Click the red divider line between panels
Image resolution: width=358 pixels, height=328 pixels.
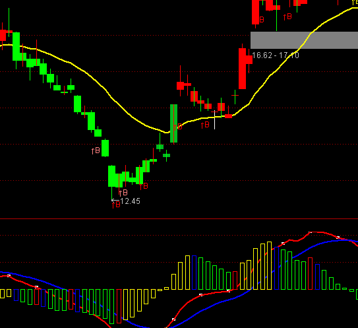(179, 219)
